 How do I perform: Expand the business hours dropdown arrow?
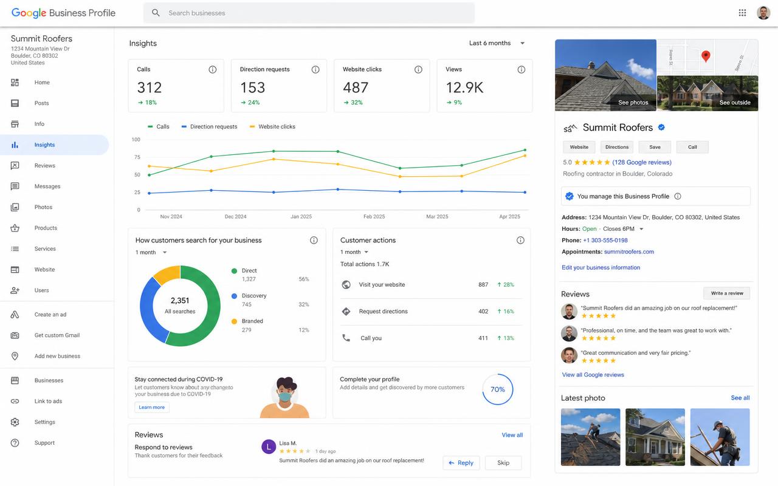click(x=641, y=229)
